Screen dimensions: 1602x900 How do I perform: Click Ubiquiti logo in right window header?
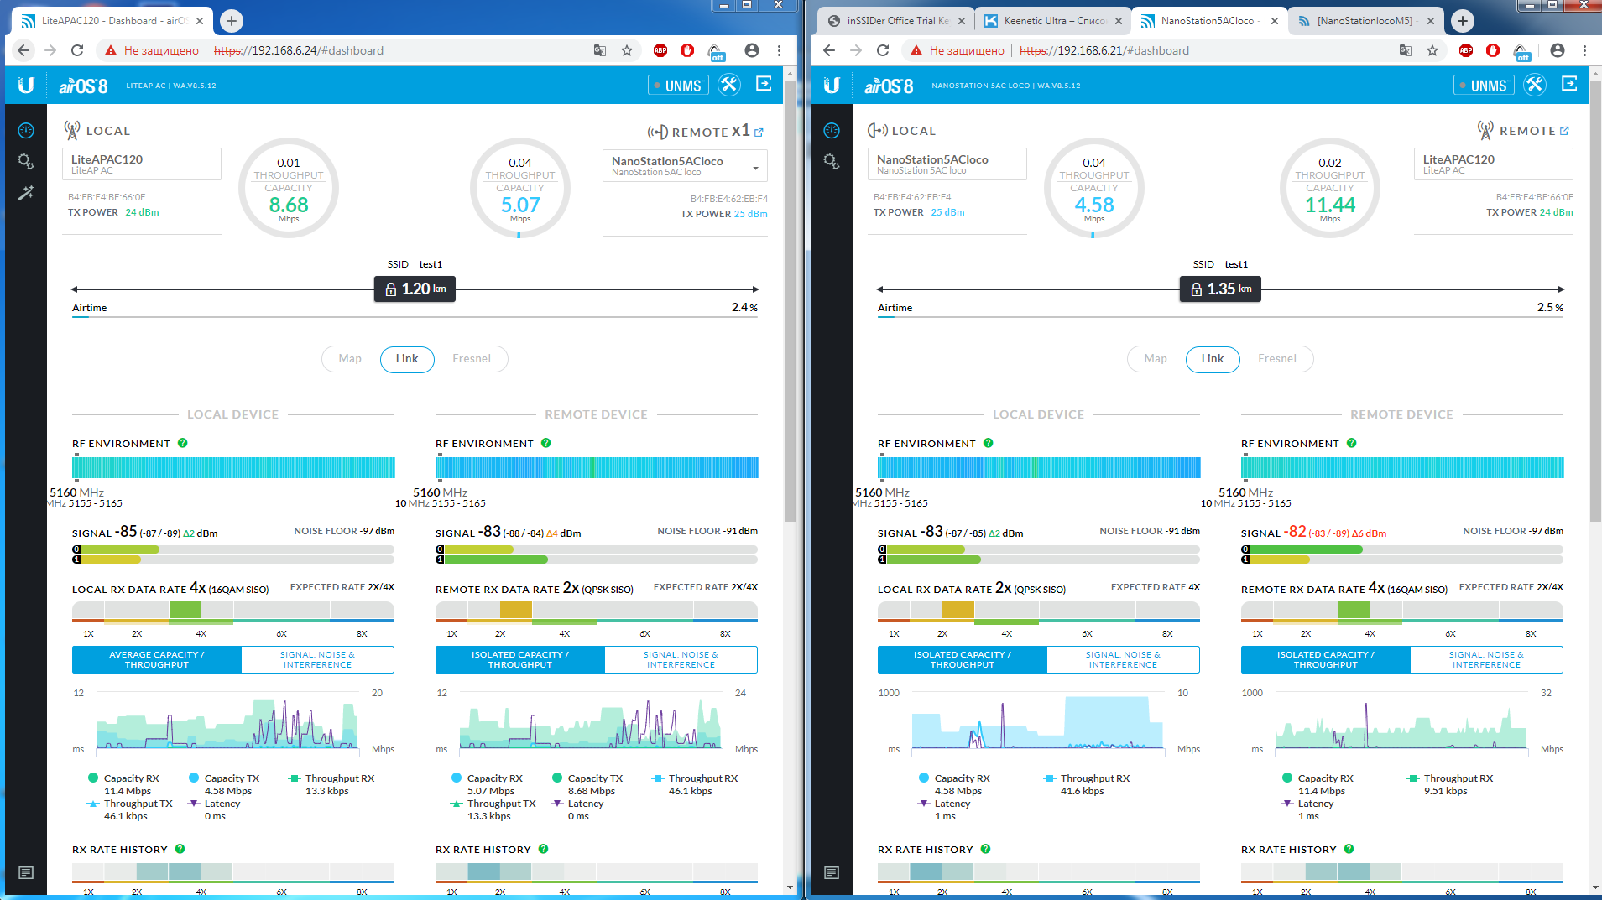[832, 85]
